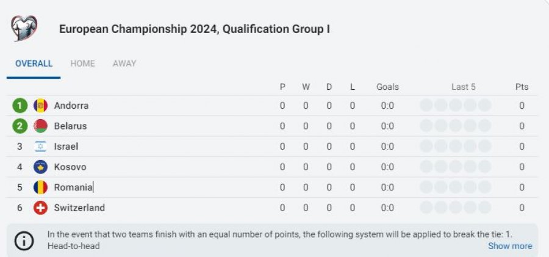
Task: Open the Romania team name link
Action: (x=73, y=187)
